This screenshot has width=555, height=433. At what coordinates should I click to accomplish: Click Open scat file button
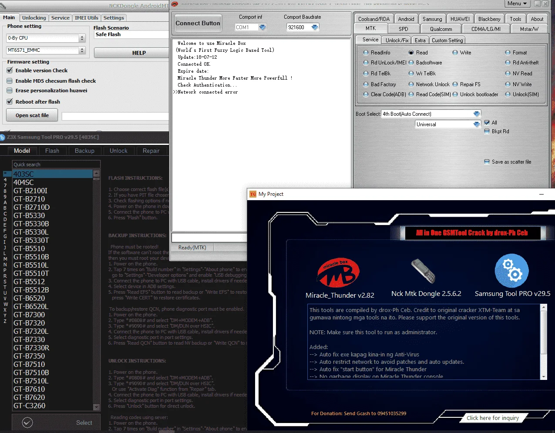tap(32, 115)
